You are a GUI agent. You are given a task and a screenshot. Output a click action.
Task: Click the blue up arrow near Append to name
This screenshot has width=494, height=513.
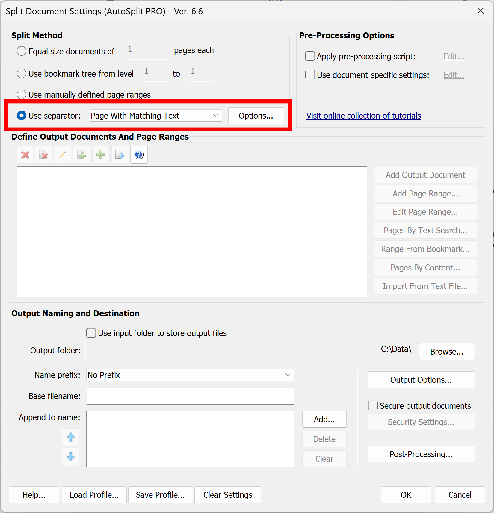71,437
